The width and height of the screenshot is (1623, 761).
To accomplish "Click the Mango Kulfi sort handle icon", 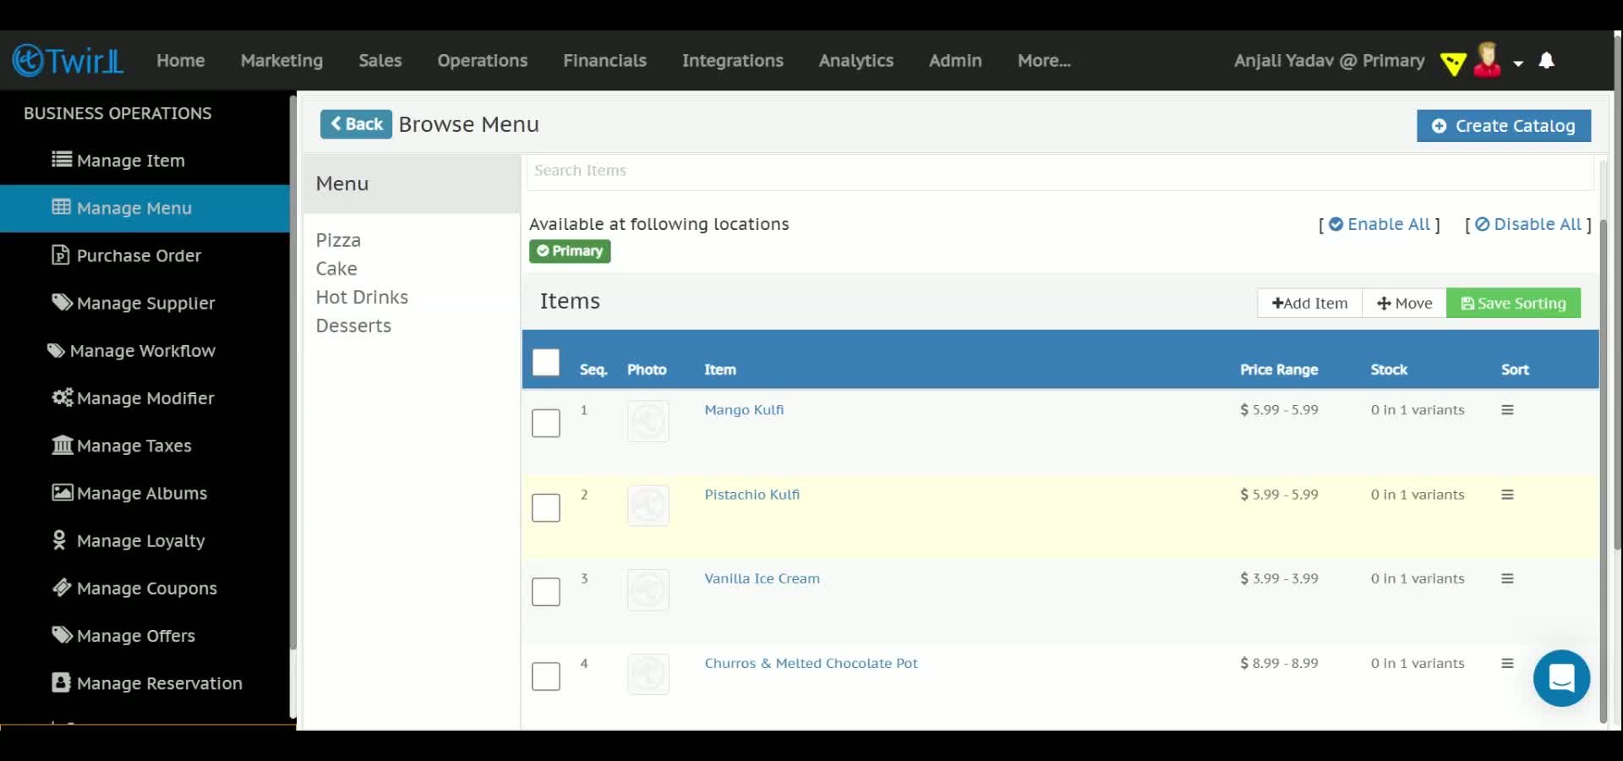I will coord(1507,410).
